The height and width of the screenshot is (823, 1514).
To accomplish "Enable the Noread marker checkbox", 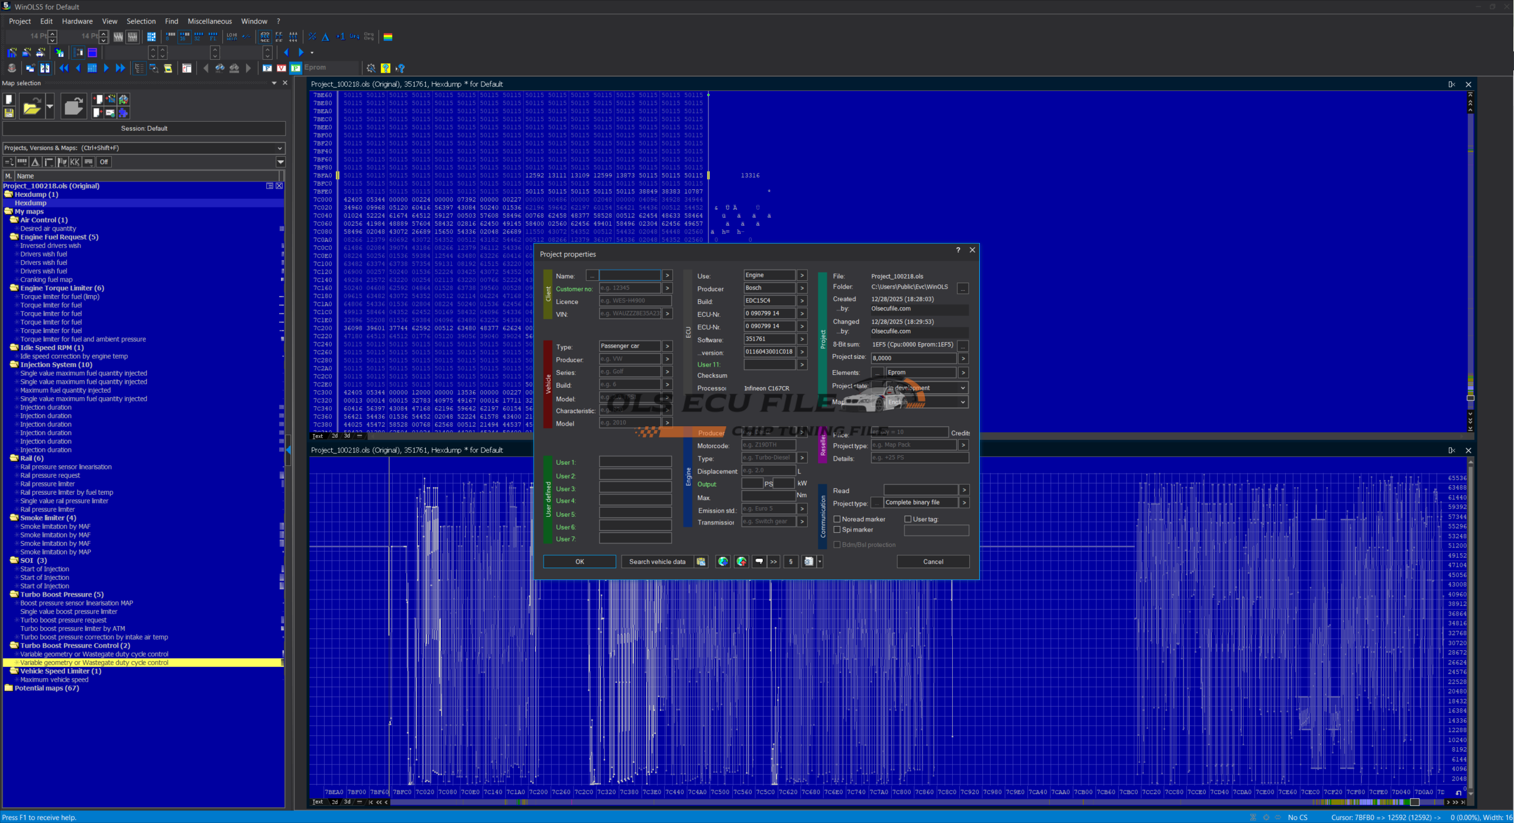I will [x=837, y=519].
